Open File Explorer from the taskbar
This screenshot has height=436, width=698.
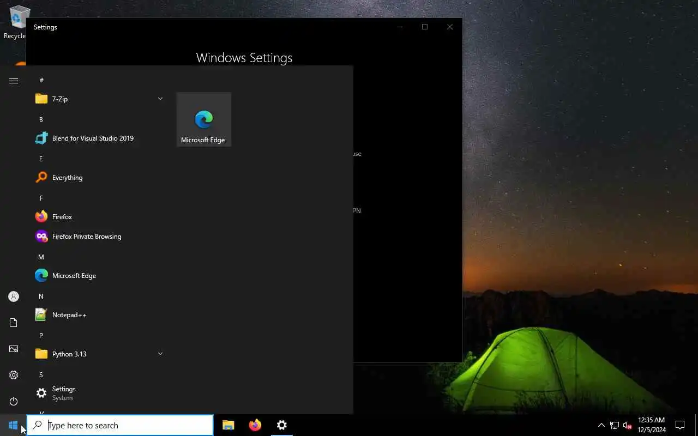(x=228, y=425)
